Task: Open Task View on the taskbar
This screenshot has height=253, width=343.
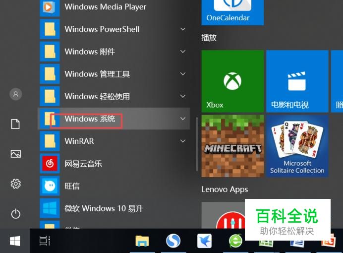Action: tap(45, 241)
